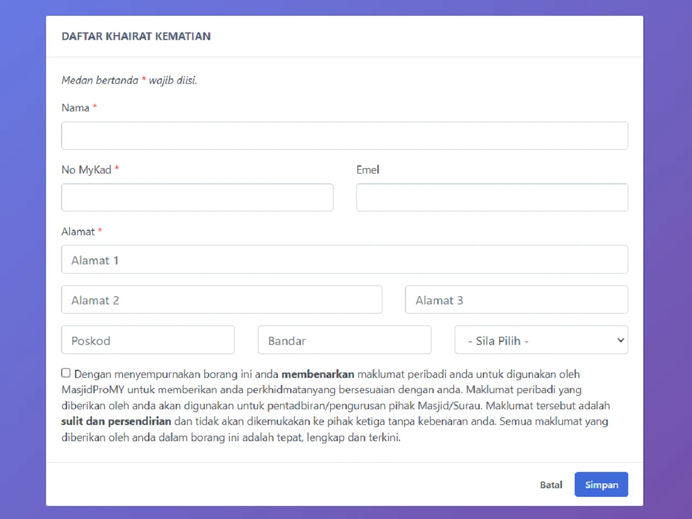Image resolution: width=692 pixels, height=519 pixels.
Task: Select the Emel input field
Action: click(492, 197)
